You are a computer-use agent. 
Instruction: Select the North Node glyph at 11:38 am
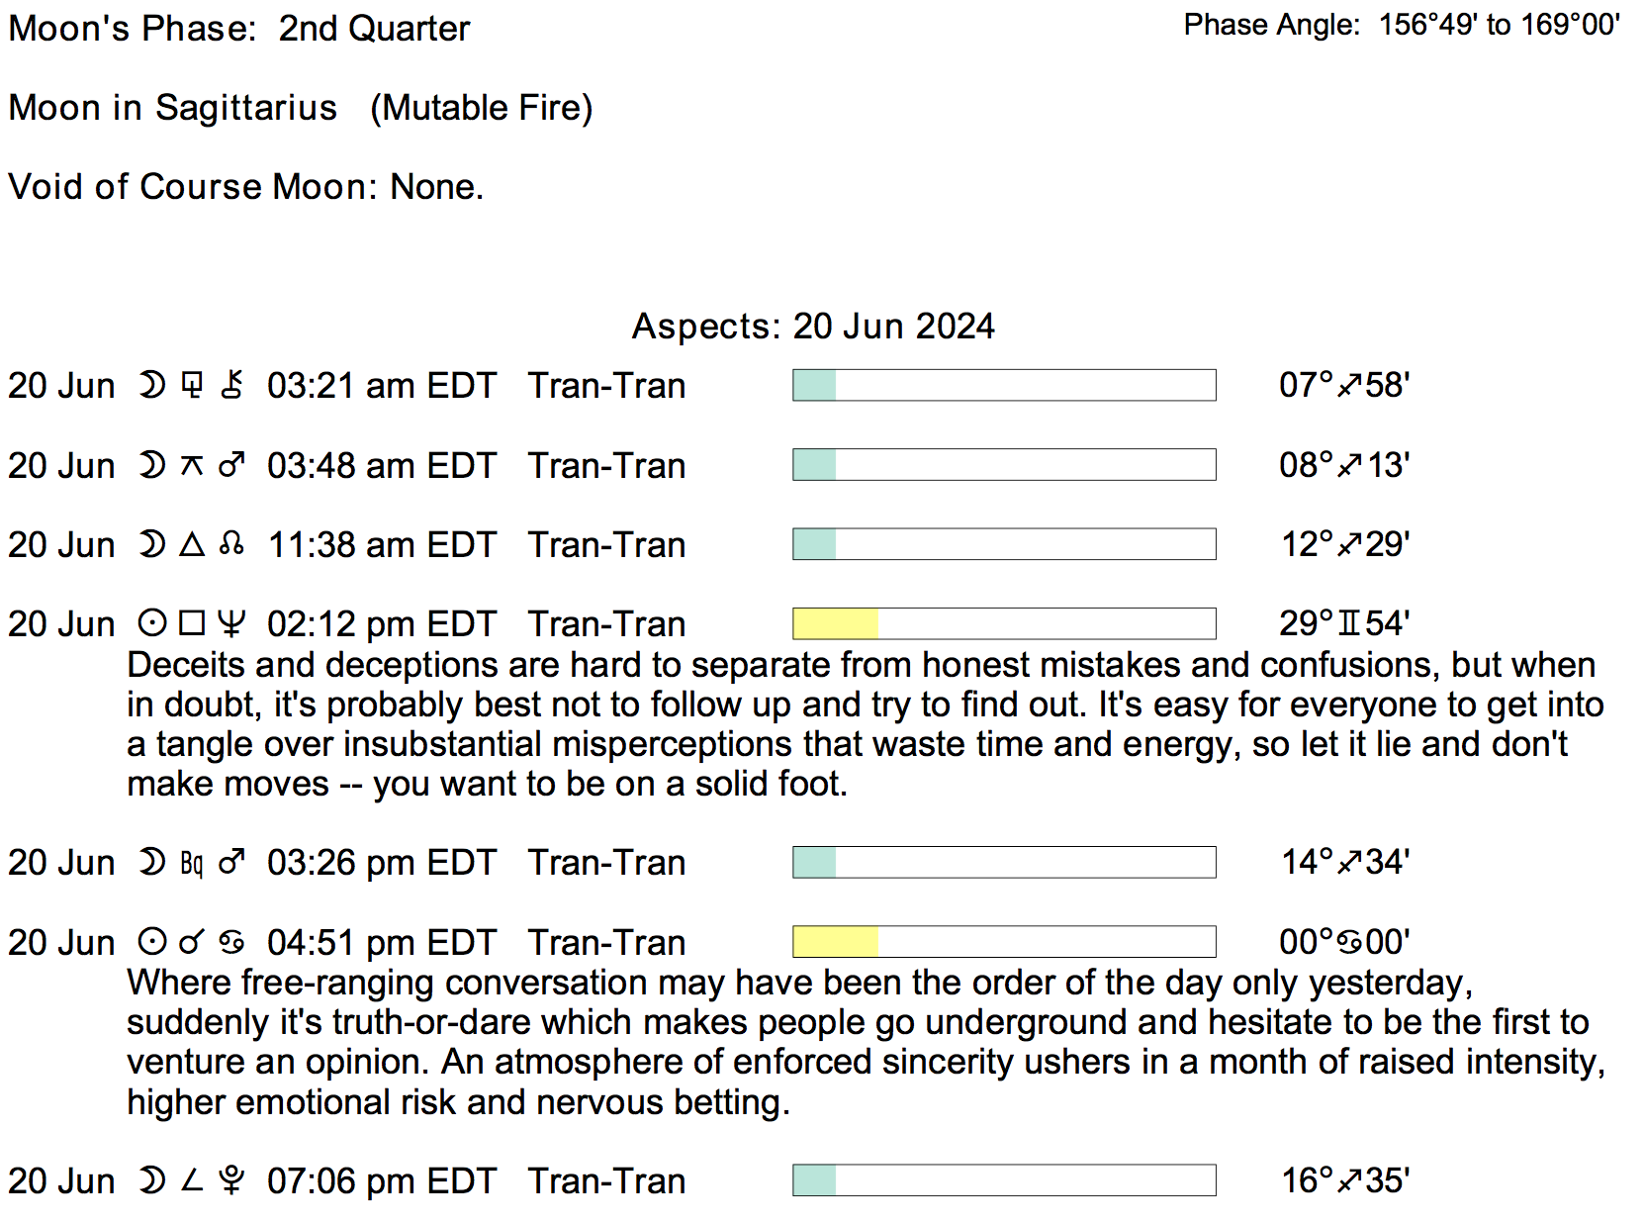click(x=231, y=544)
